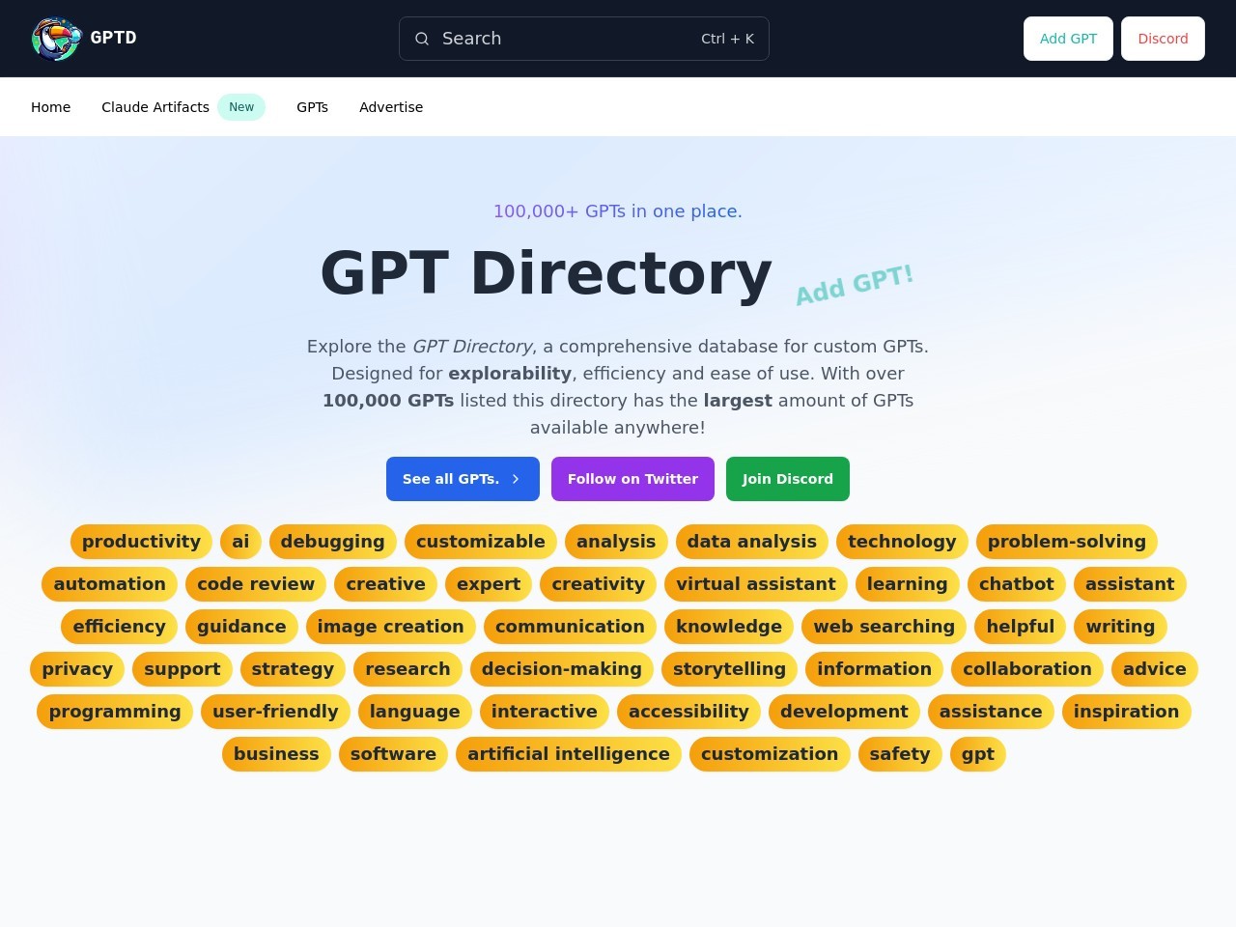1236x927 pixels.
Task: Select the programming tag
Action: (x=115, y=712)
